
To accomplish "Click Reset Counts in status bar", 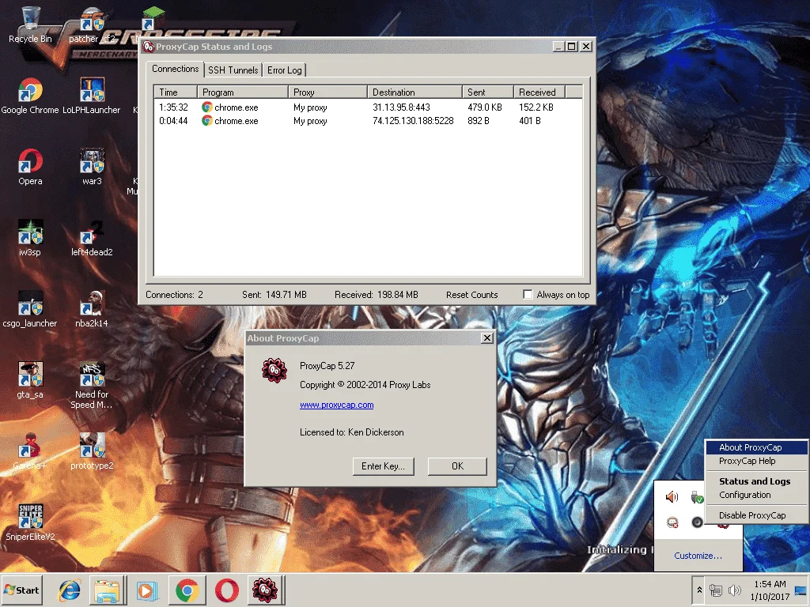I will 471,295.
